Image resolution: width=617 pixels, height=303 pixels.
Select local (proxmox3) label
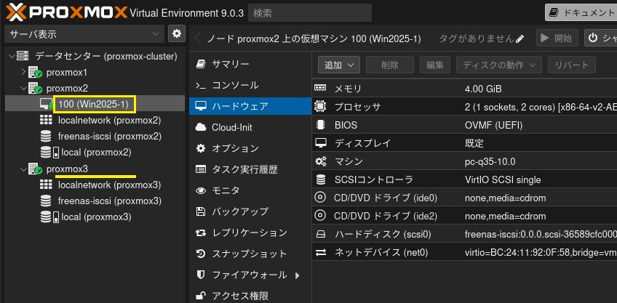click(x=96, y=217)
